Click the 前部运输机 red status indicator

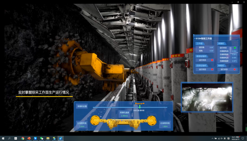click(212, 60)
